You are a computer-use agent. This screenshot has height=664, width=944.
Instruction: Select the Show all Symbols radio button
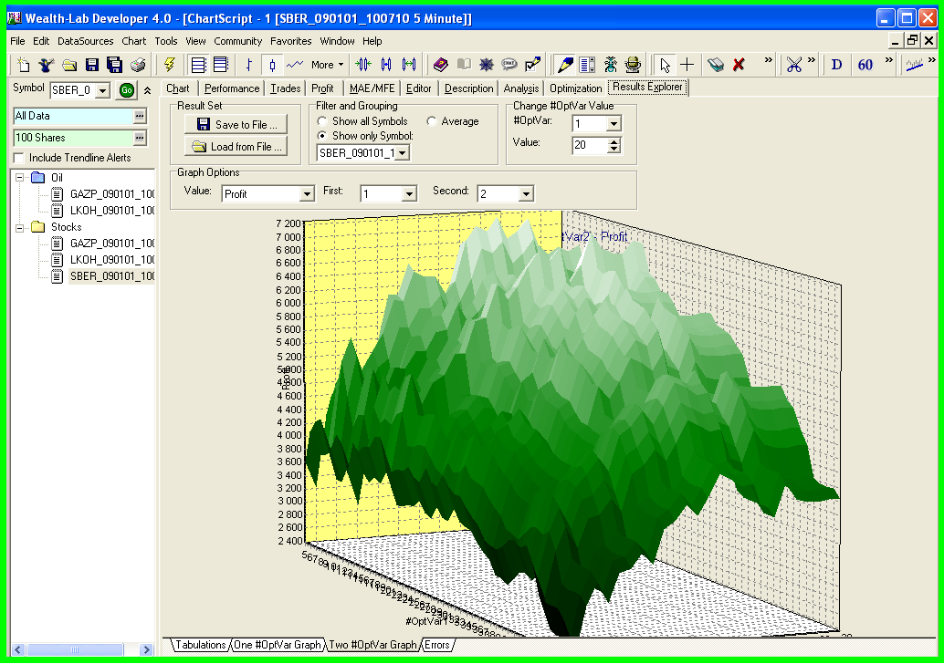pos(322,121)
